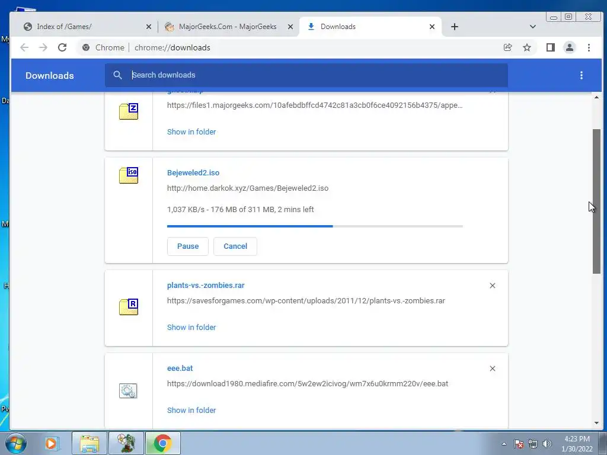This screenshot has width=607, height=455.
Task: Open the Bejeweled2.iso file link
Action: point(193,173)
